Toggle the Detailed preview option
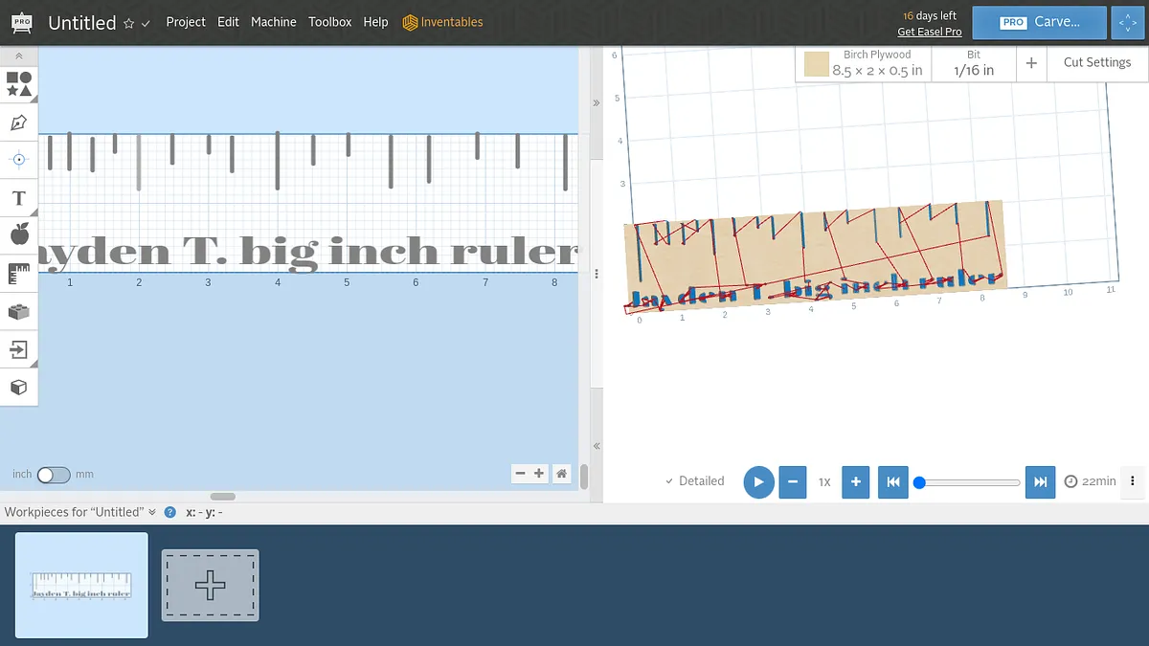The height and width of the screenshot is (646, 1149). (x=695, y=481)
